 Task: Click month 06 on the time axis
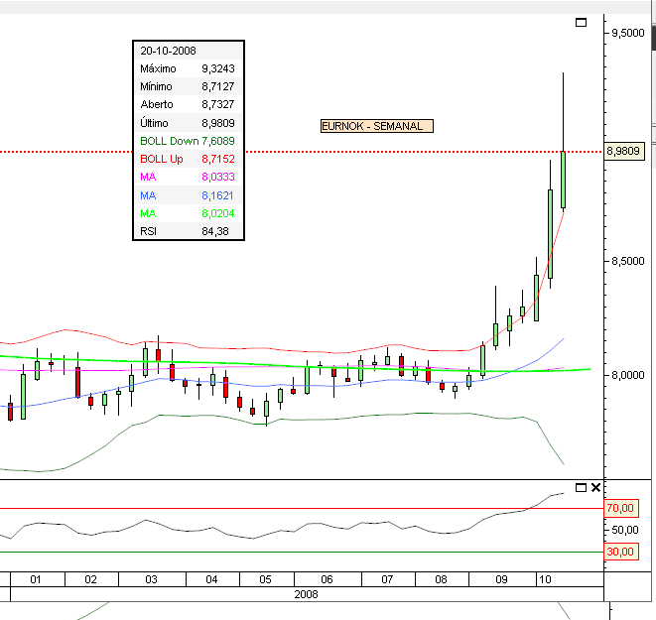(327, 579)
